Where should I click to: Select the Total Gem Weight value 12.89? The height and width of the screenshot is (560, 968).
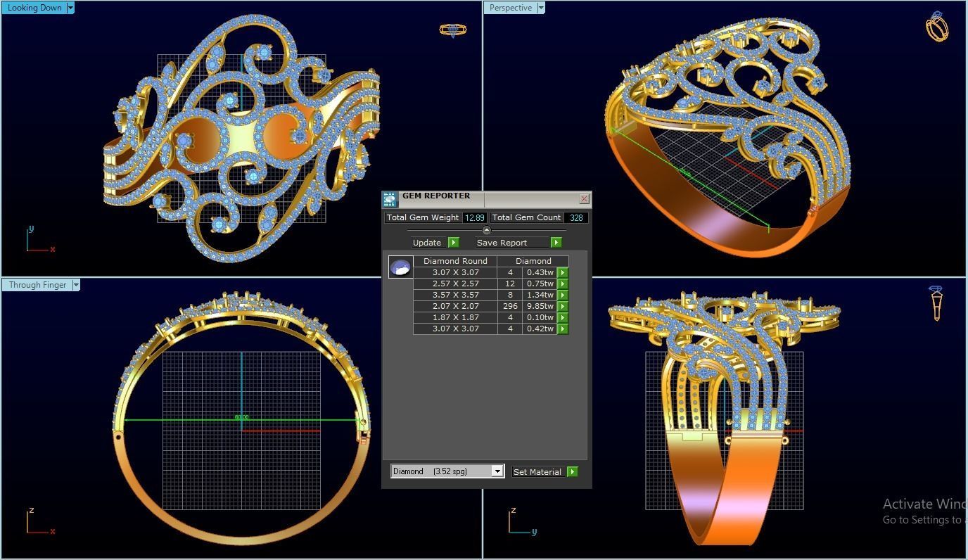(x=474, y=218)
